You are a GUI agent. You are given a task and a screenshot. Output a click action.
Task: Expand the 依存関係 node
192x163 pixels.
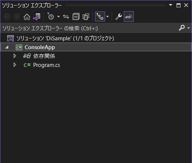(15, 56)
